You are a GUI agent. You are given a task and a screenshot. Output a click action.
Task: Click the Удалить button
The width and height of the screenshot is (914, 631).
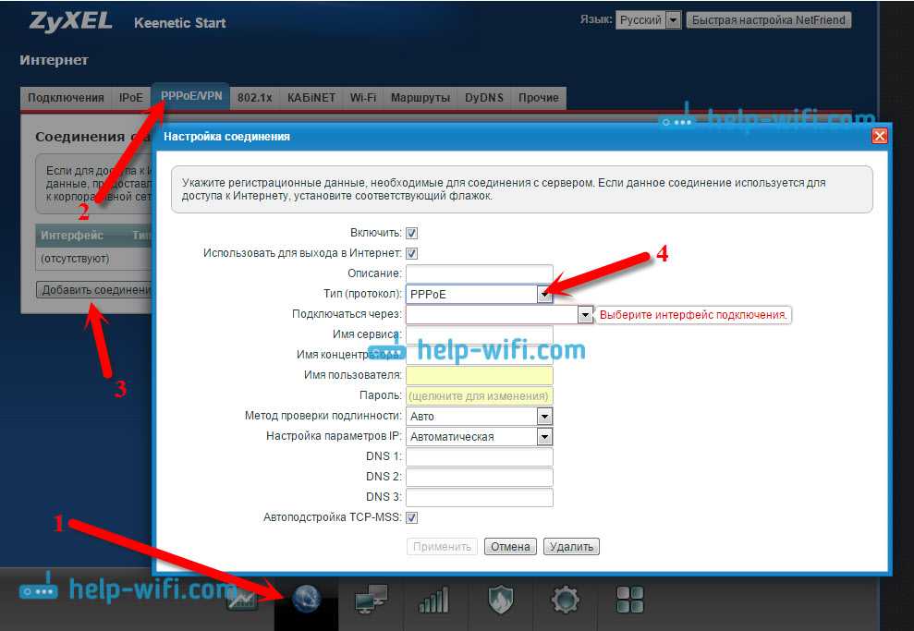571,547
